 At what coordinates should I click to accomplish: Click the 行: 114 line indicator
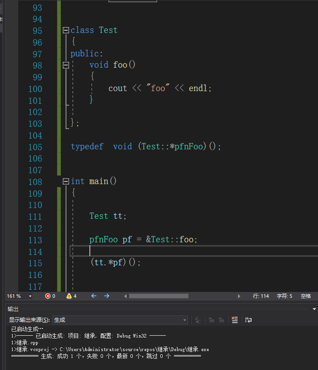click(x=261, y=296)
